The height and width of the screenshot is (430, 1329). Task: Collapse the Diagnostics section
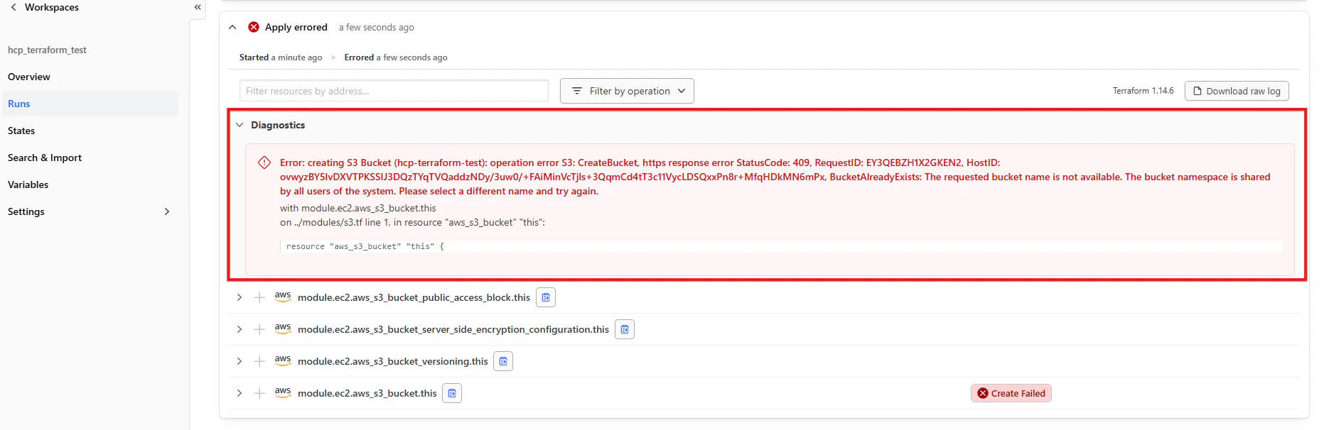point(240,125)
